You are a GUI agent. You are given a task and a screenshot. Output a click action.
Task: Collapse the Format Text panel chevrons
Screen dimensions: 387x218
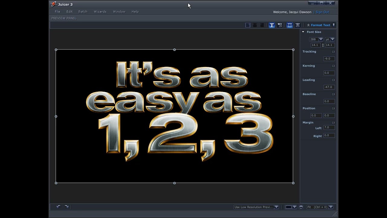click(308, 25)
